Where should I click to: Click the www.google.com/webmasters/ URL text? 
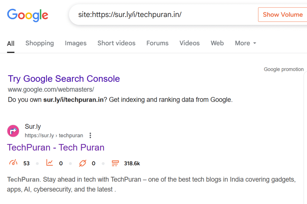click(x=51, y=90)
